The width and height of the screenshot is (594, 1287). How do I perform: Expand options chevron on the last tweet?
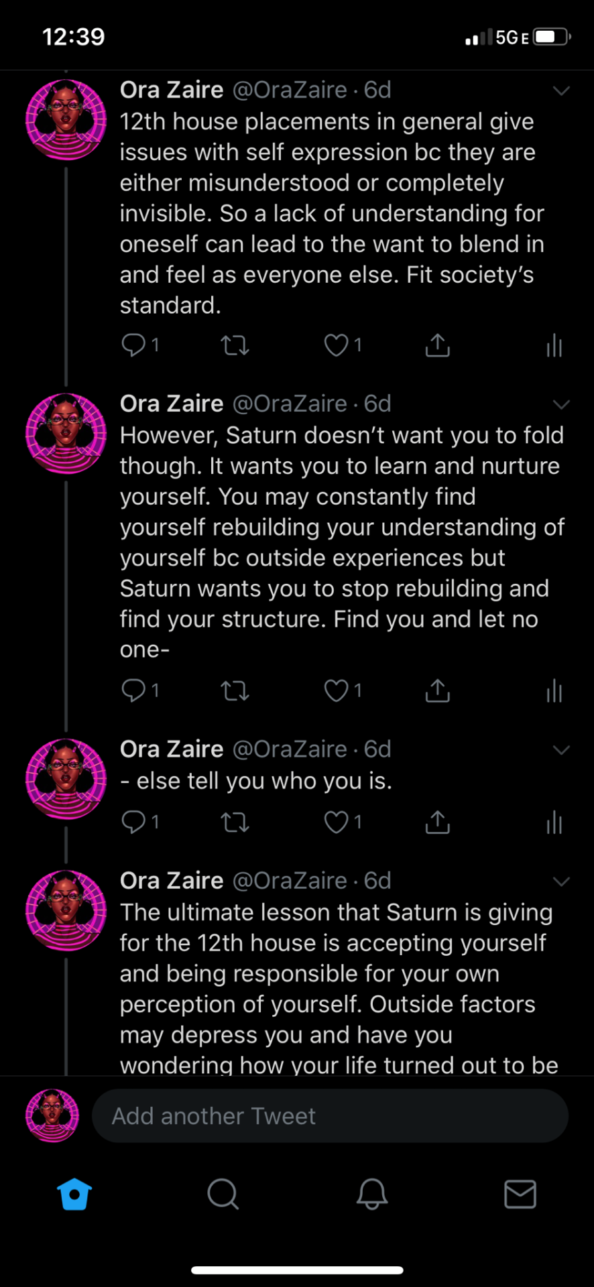click(x=562, y=881)
